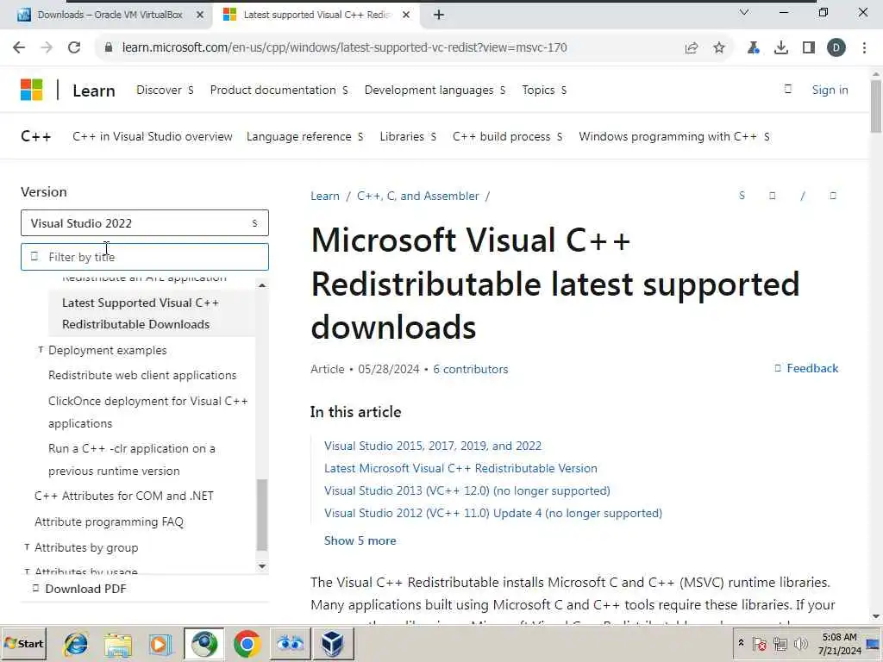
Task: Open Redistribute web client applications
Action: pyautogui.click(x=142, y=376)
